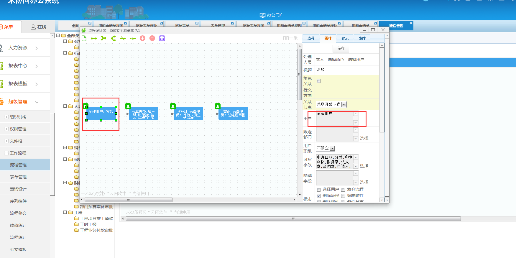Image resolution: width=516 pixels, height=258 pixels.
Task: Click folder icon for 工程项目施工请款
Action: pyautogui.click(x=76, y=218)
